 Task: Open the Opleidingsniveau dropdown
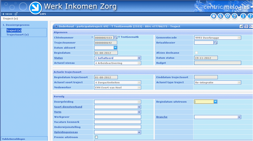(x=139, y=132)
